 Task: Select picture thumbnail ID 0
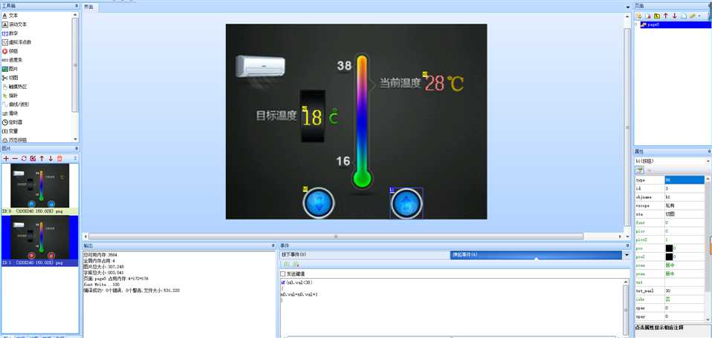coord(39,187)
